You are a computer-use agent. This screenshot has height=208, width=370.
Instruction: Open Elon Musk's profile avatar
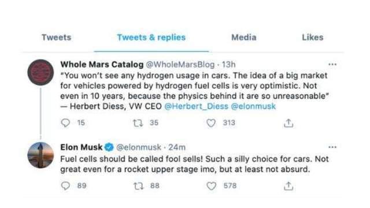[40, 155]
